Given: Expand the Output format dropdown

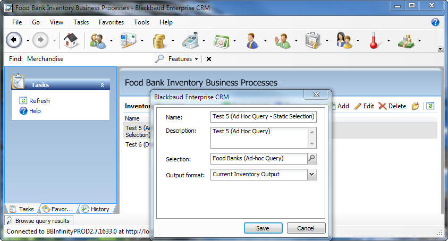Looking at the screenshot, I should [312, 174].
